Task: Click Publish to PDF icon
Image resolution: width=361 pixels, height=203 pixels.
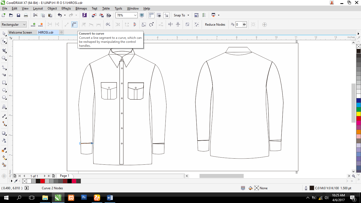Action: point(109,15)
